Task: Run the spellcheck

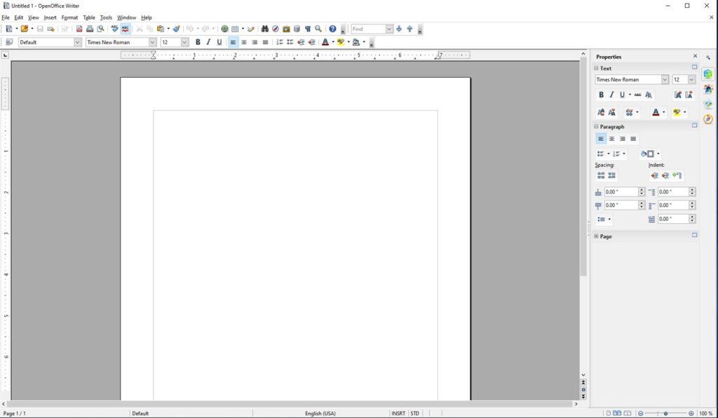Action: [x=114, y=29]
